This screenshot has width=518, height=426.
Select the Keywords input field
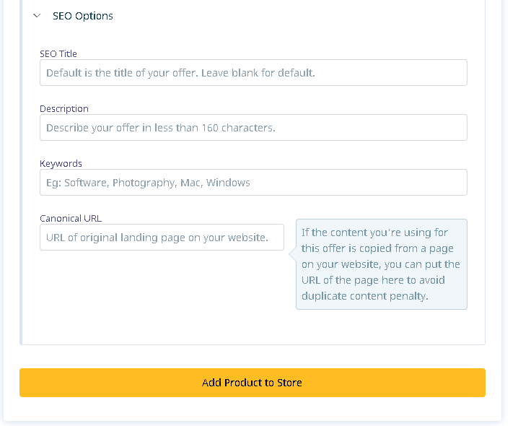253,183
